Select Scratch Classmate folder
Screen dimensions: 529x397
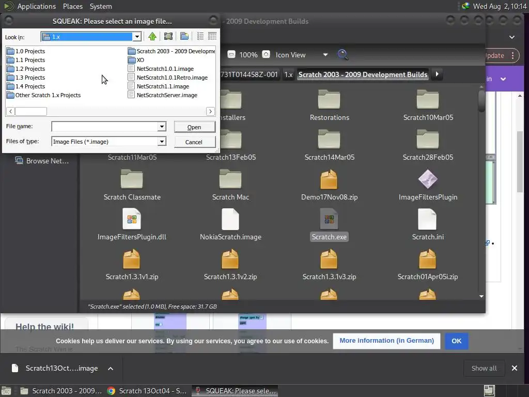click(x=132, y=186)
